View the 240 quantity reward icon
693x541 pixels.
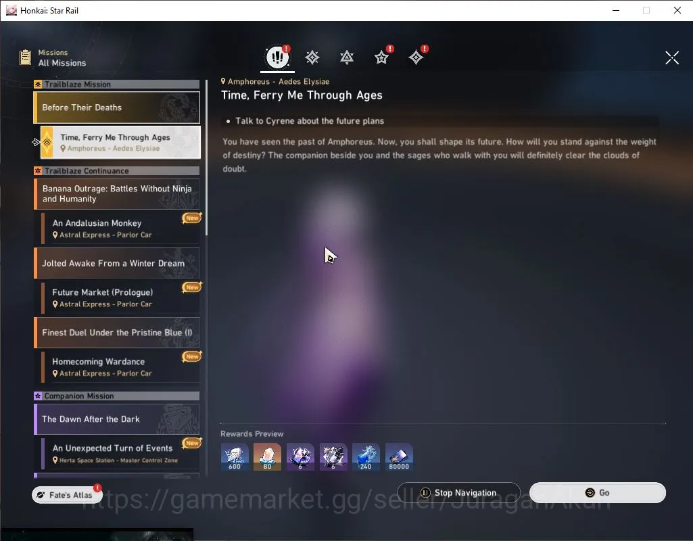click(x=366, y=457)
